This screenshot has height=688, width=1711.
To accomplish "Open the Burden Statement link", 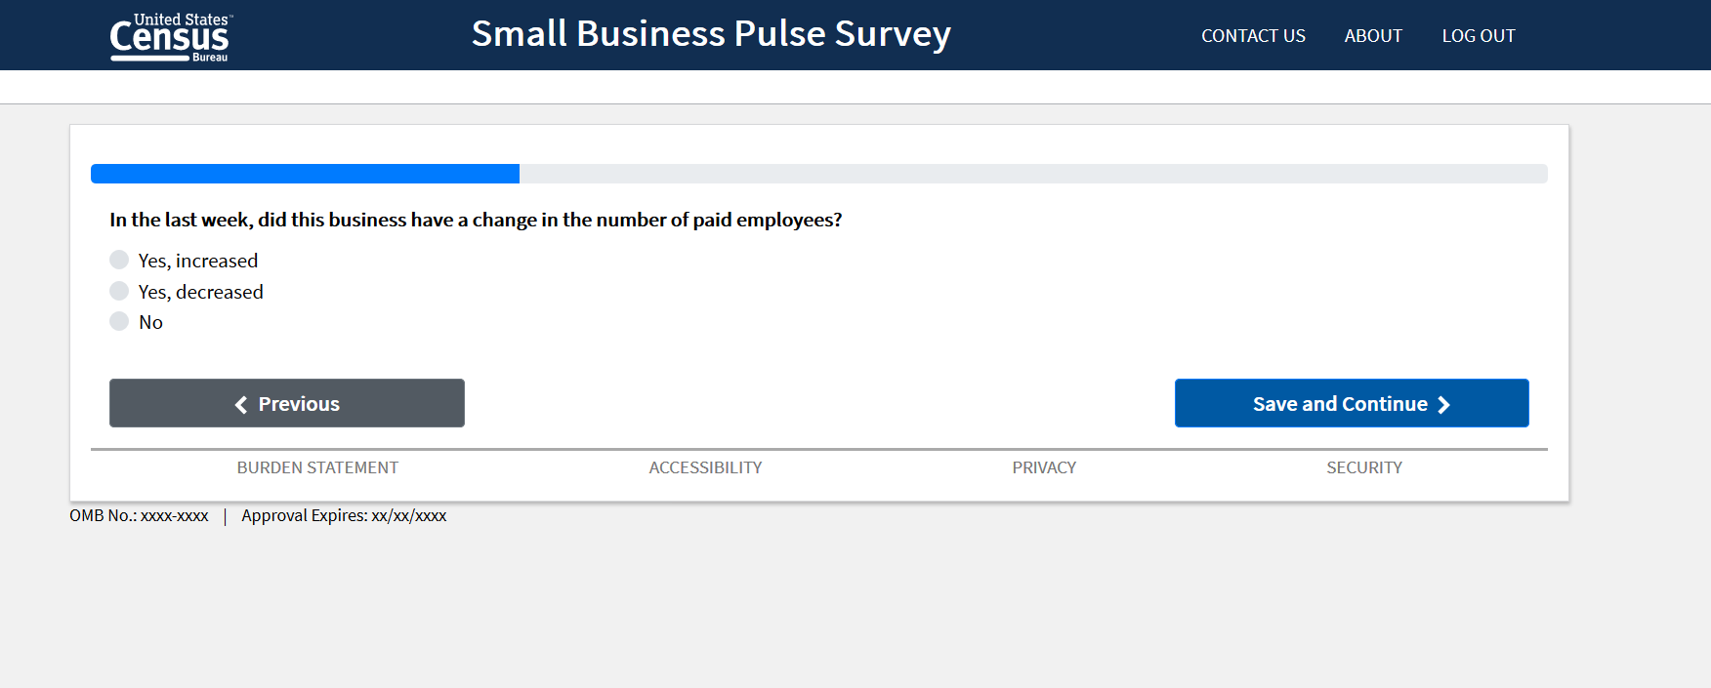I will click(x=317, y=467).
